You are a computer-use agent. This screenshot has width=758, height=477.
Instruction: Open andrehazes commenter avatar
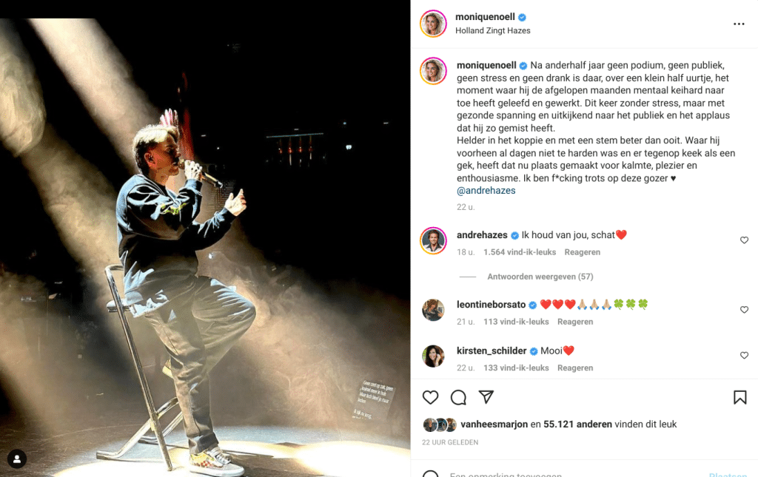click(433, 240)
